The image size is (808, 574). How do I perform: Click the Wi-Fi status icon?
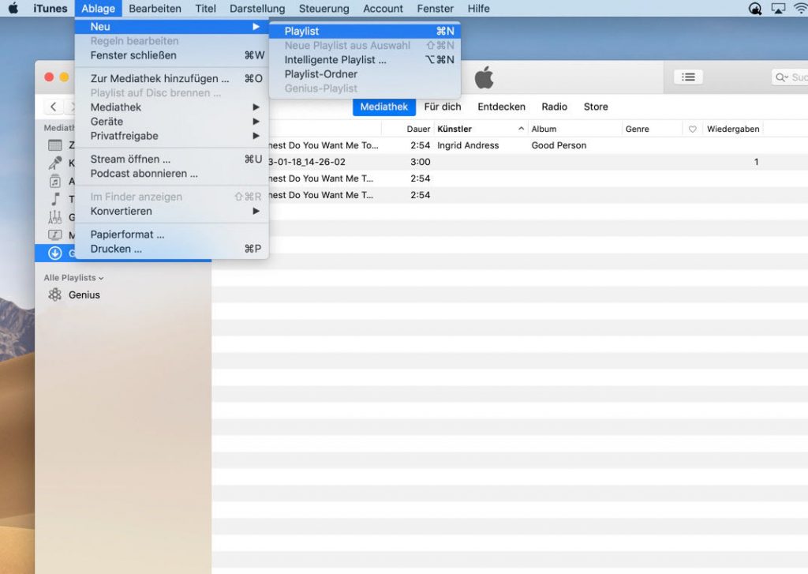point(800,8)
